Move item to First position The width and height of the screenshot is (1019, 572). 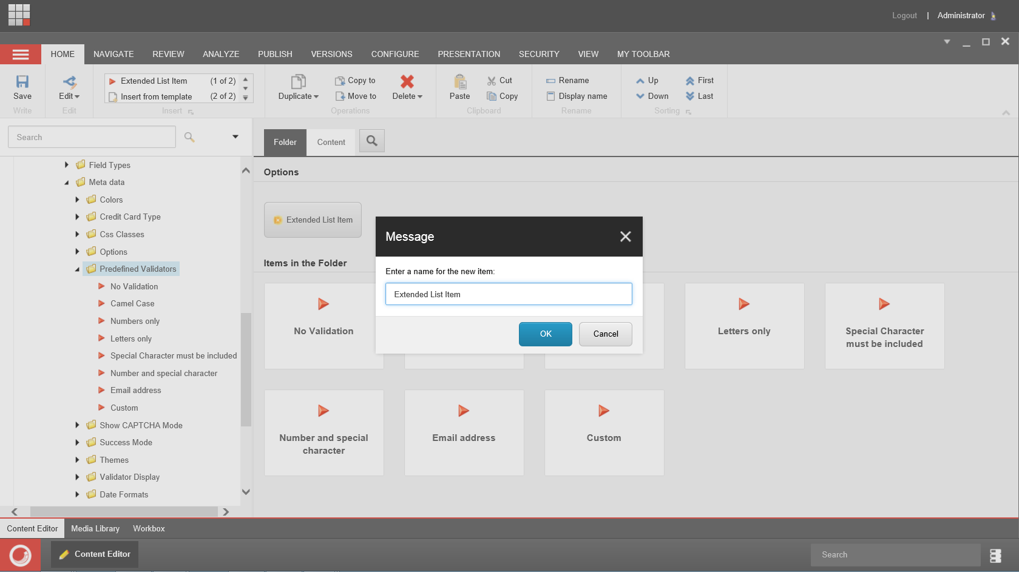[699, 80]
